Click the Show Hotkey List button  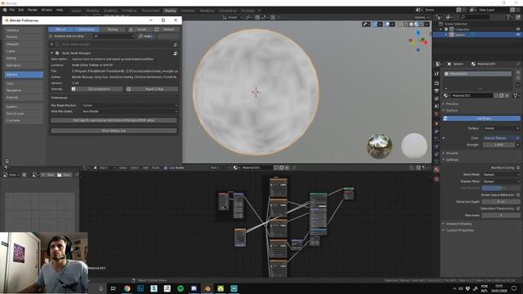click(114, 131)
